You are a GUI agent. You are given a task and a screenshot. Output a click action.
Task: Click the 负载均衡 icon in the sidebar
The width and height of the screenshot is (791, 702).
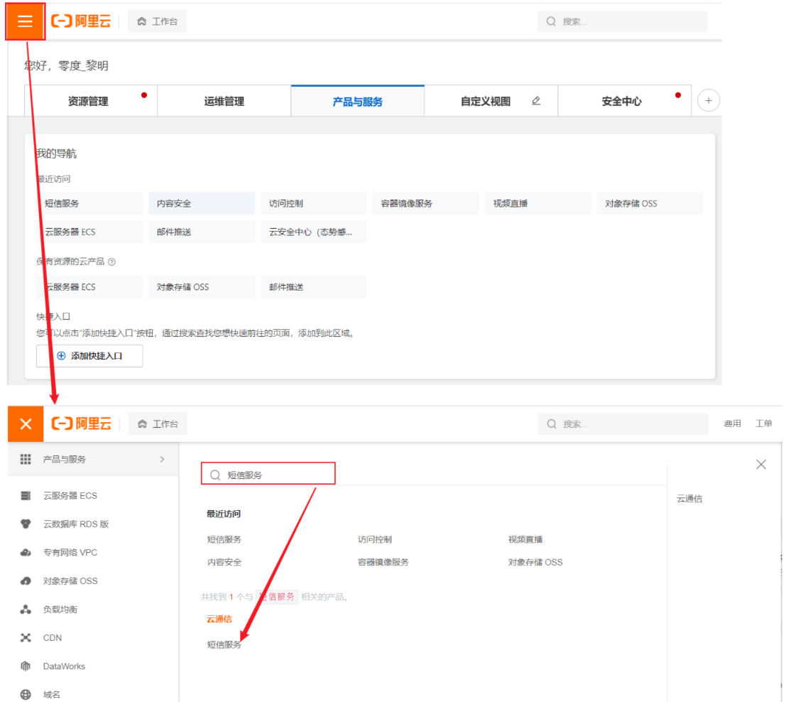pos(26,610)
